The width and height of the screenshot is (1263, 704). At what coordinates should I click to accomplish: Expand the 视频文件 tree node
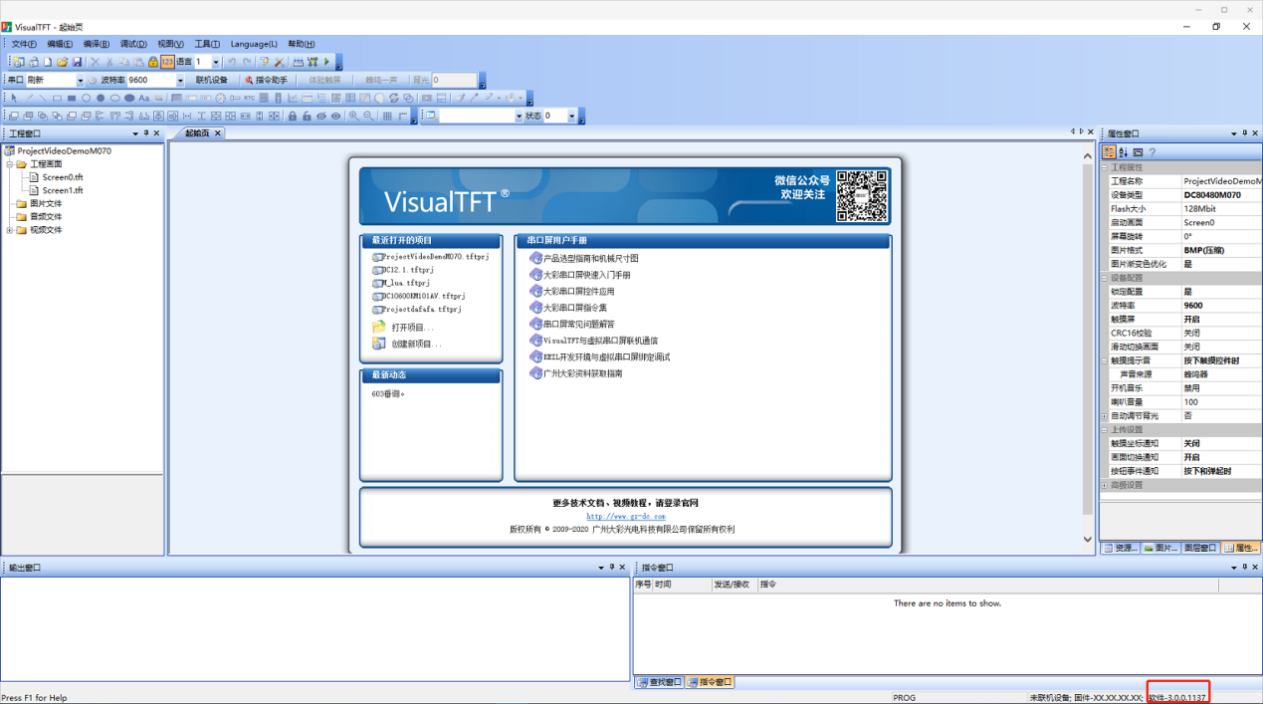pos(10,230)
